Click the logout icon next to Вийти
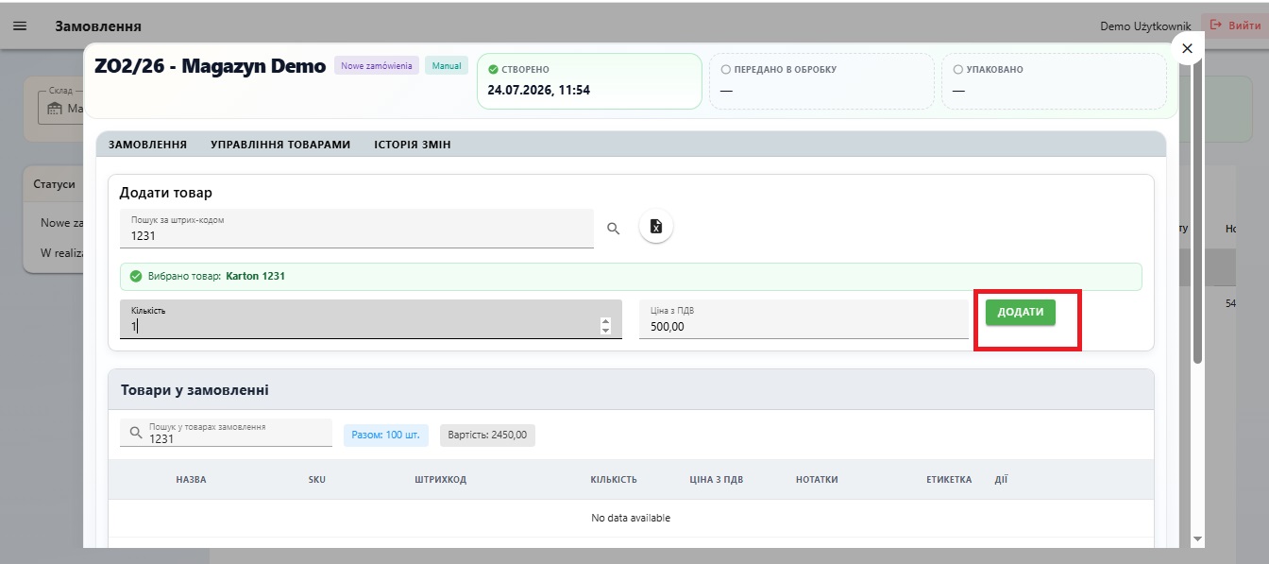 [1216, 26]
